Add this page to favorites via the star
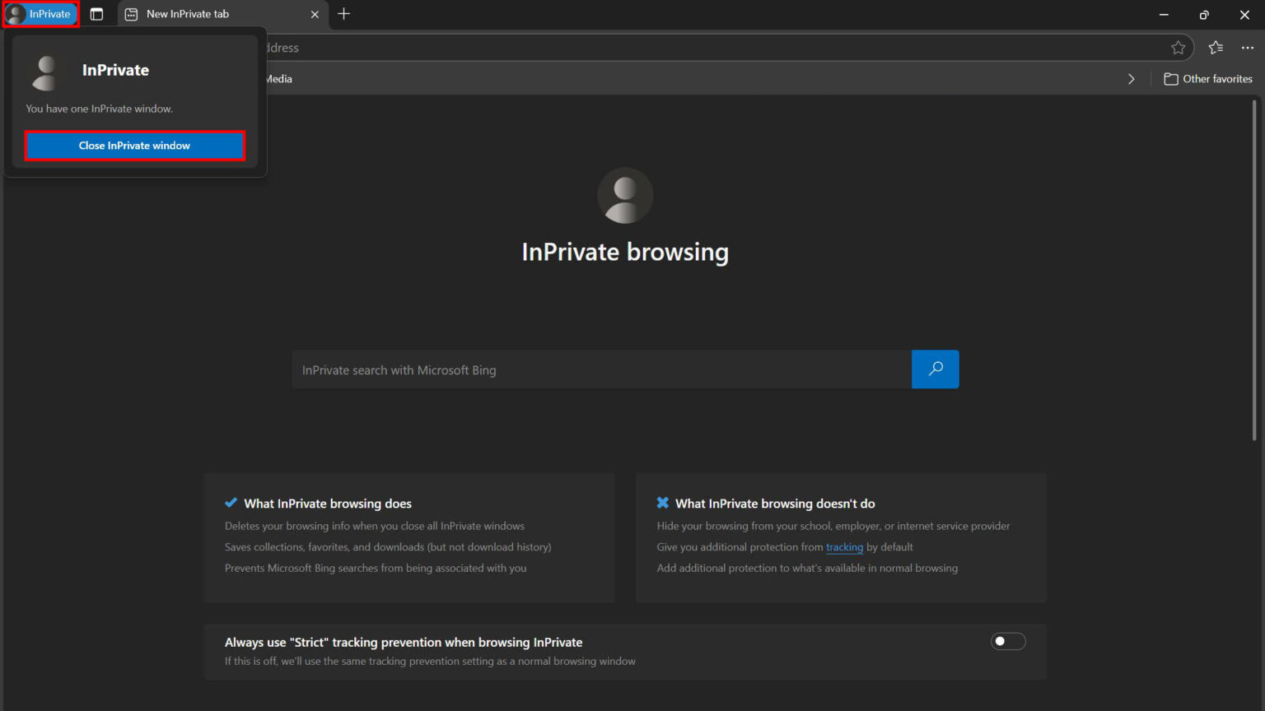The height and width of the screenshot is (711, 1265). point(1178,47)
